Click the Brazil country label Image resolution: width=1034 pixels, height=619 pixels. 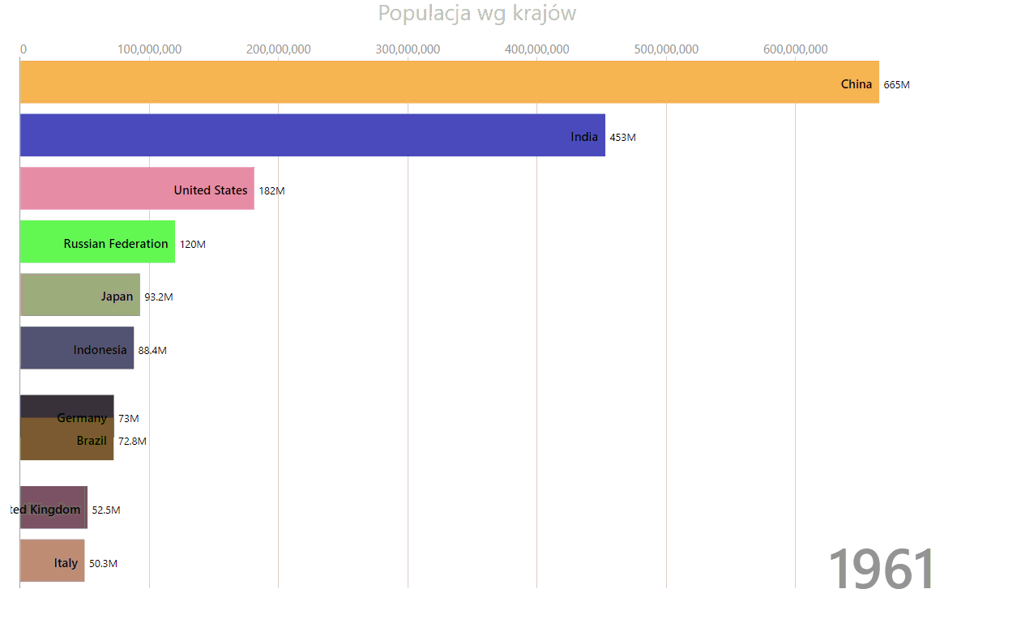[x=92, y=441]
